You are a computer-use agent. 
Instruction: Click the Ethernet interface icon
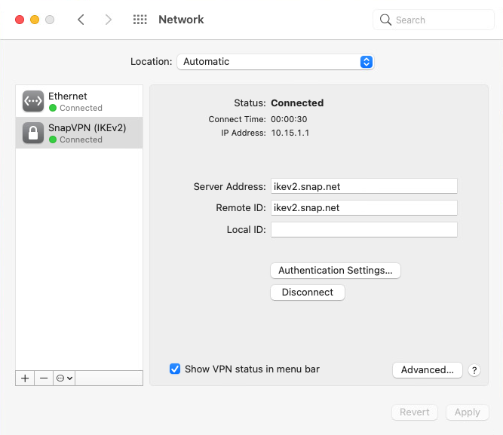tap(33, 101)
